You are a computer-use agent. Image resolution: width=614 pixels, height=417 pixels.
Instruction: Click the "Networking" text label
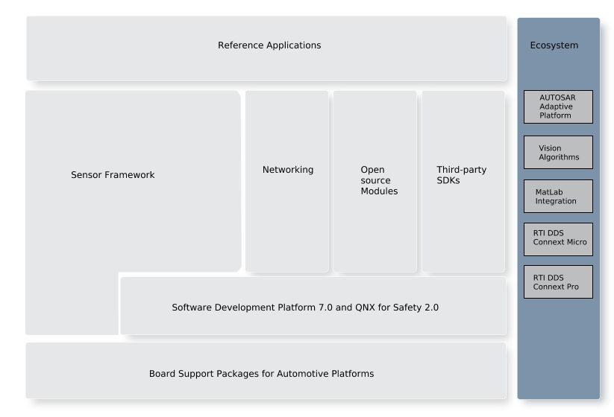(x=287, y=170)
